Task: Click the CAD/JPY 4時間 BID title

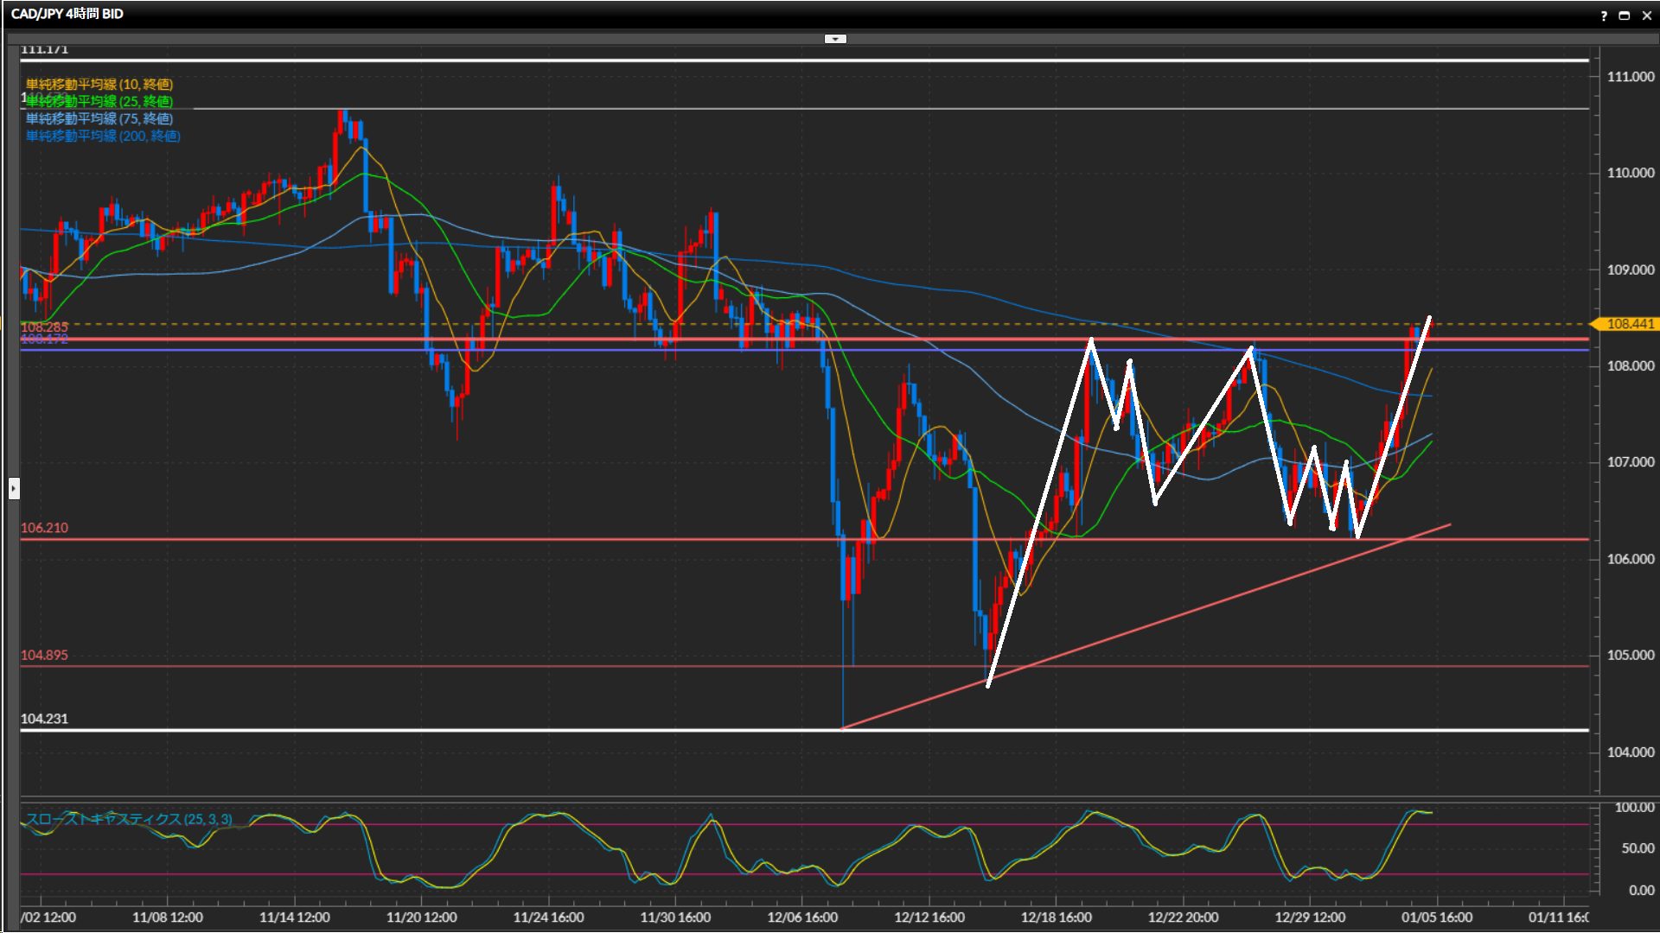Action: (67, 14)
